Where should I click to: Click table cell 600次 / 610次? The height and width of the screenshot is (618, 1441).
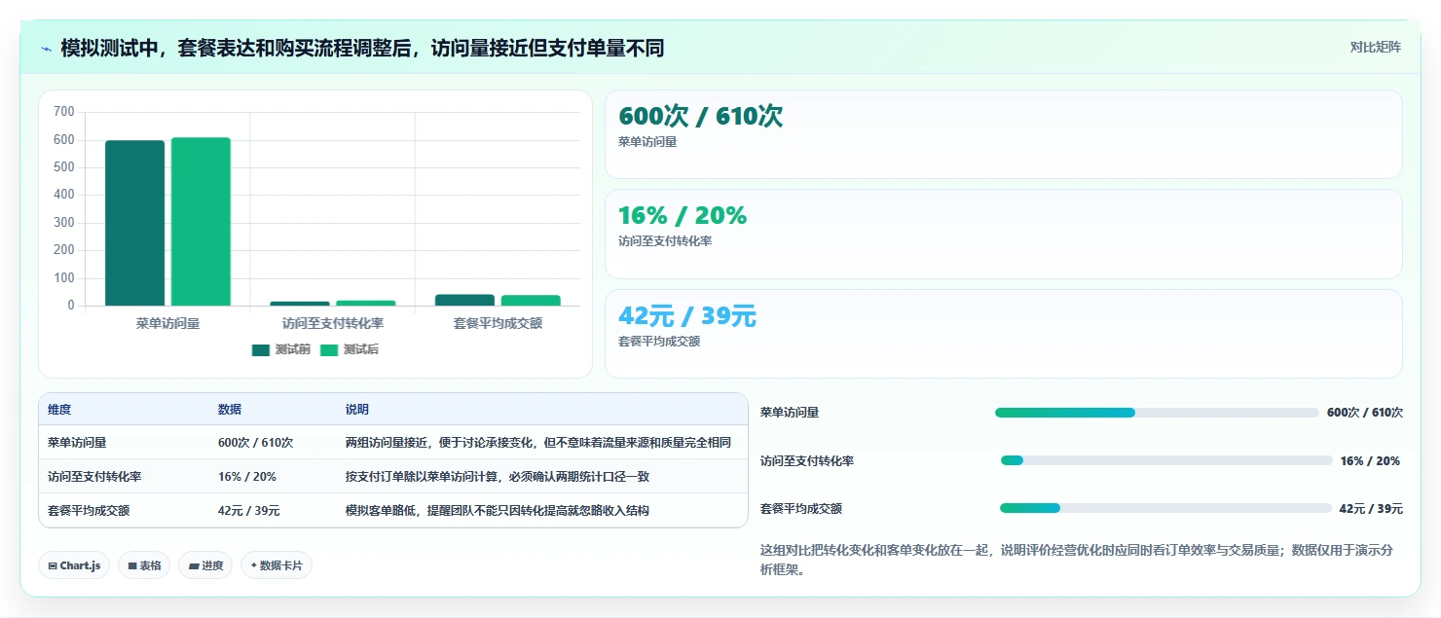[x=255, y=443]
